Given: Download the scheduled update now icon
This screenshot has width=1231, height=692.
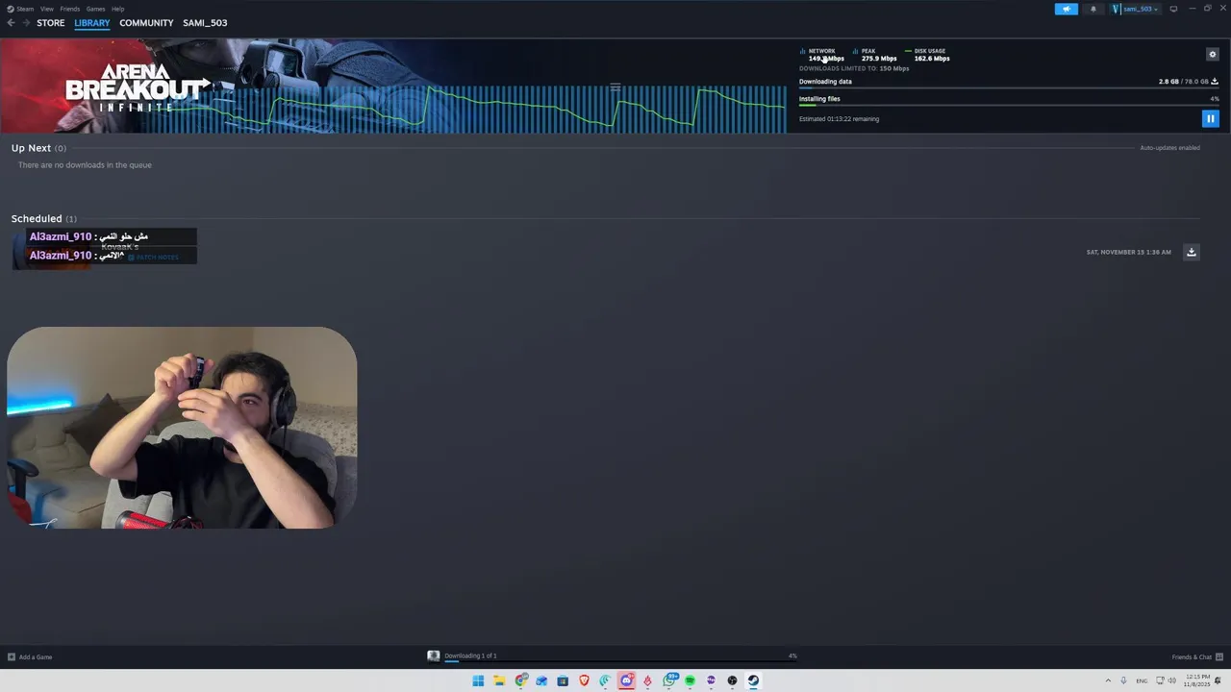Looking at the screenshot, I should point(1191,252).
